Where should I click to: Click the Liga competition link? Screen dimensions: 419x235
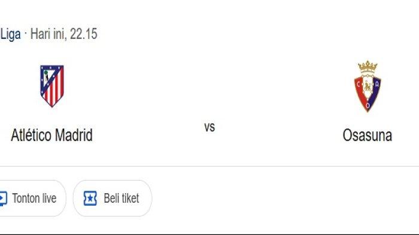click(x=10, y=34)
